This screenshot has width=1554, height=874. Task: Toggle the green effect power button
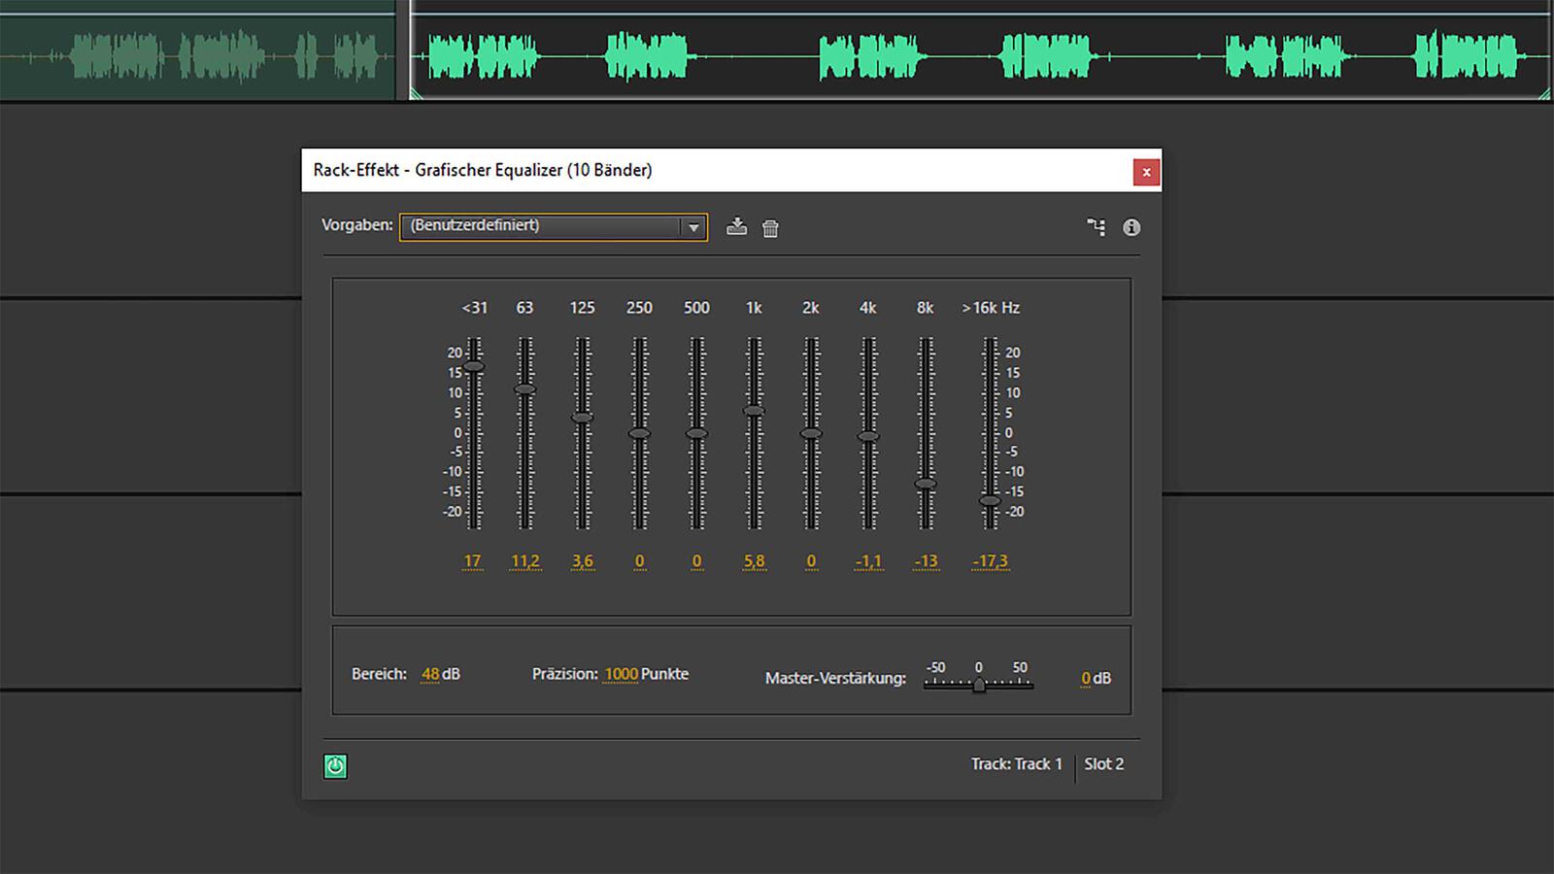pos(335,766)
